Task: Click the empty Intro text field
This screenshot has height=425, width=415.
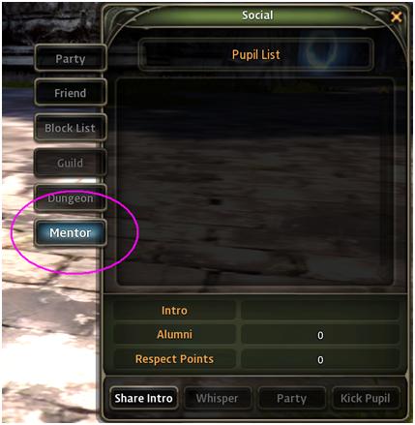Action: tap(320, 310)
